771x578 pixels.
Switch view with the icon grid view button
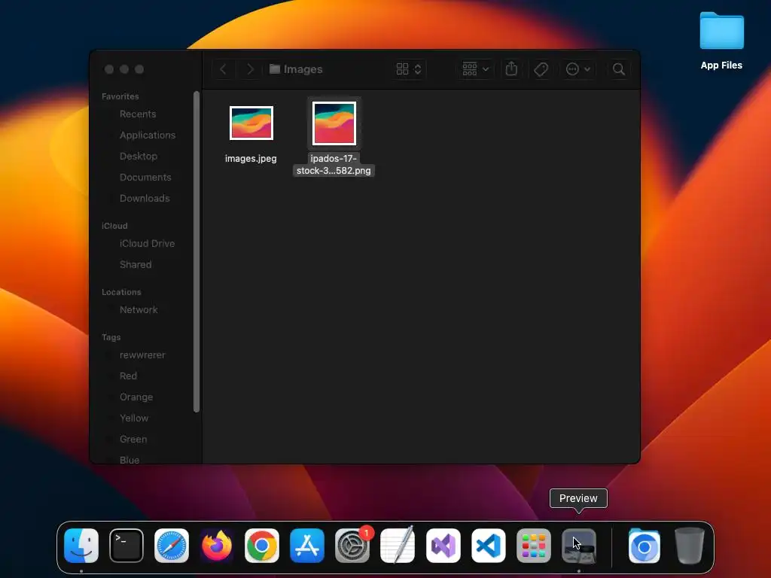(409, 69)
